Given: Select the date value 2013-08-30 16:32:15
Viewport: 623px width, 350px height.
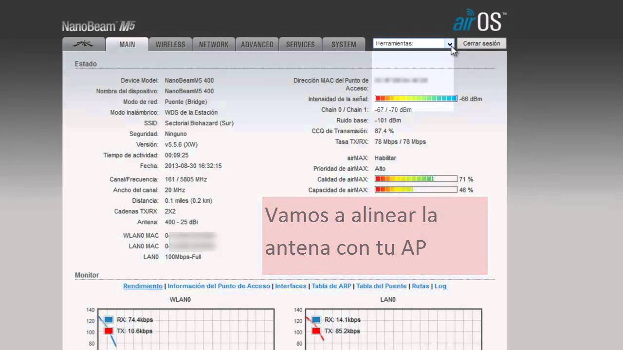Looking at the screenshot, I should pyautogui.click(x=193, y=166).
